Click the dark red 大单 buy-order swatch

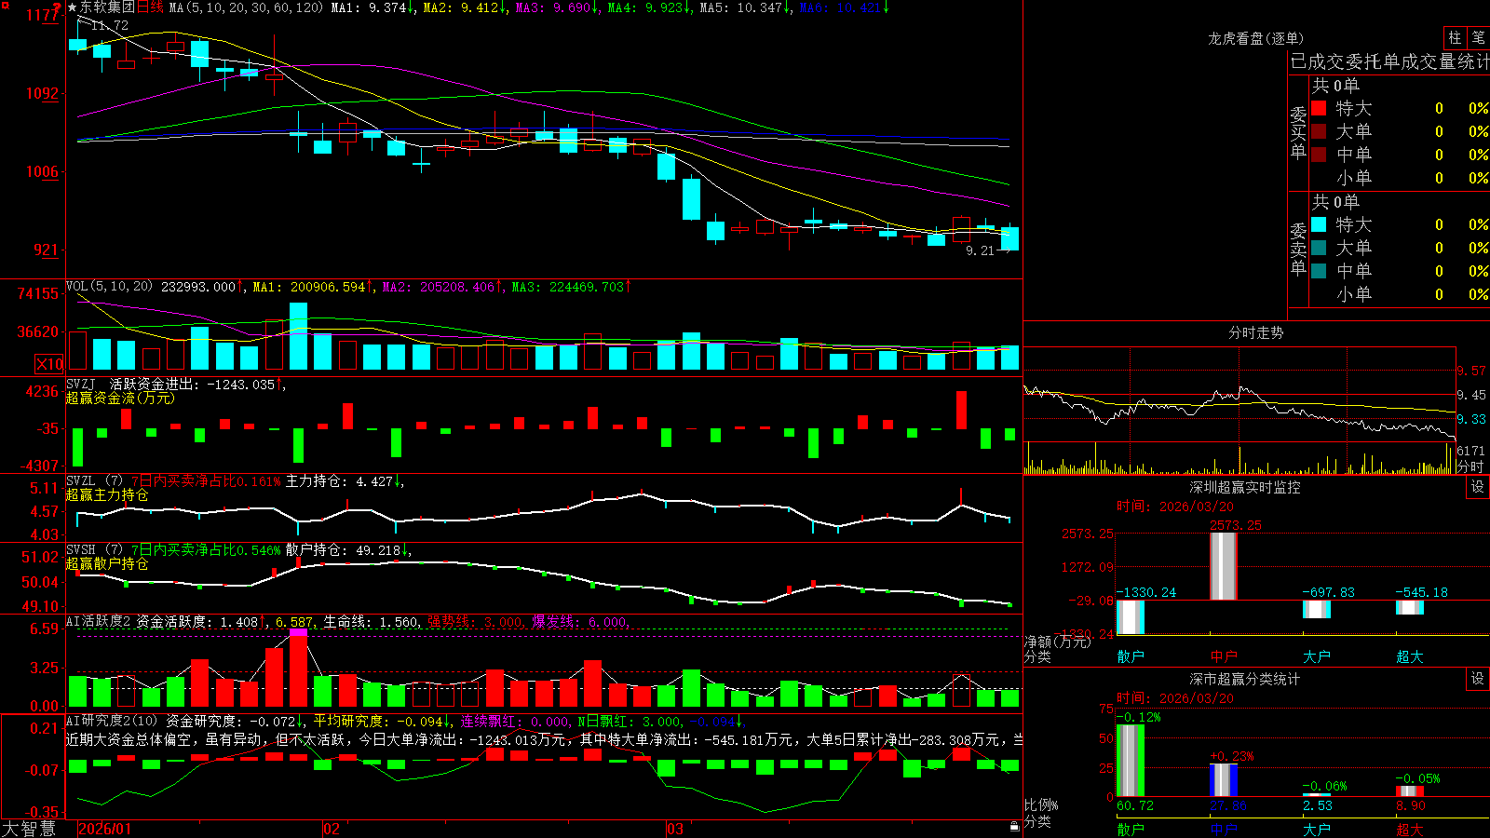(1319, 131)
